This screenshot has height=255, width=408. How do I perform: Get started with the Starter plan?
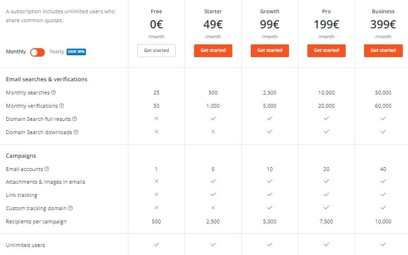coord(213,51)
